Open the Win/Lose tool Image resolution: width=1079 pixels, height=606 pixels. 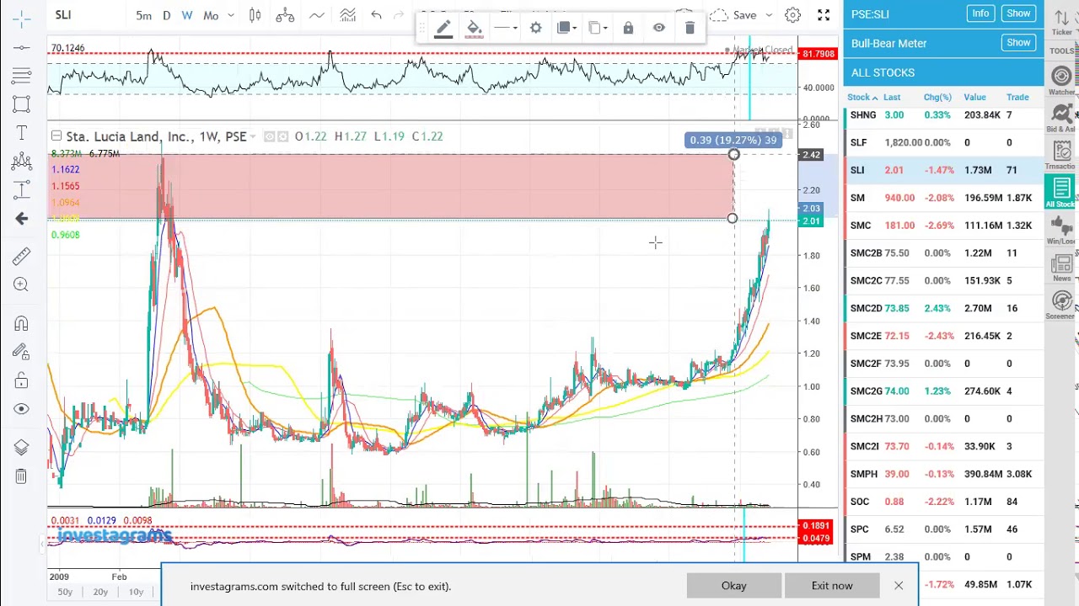point(1061,229)
